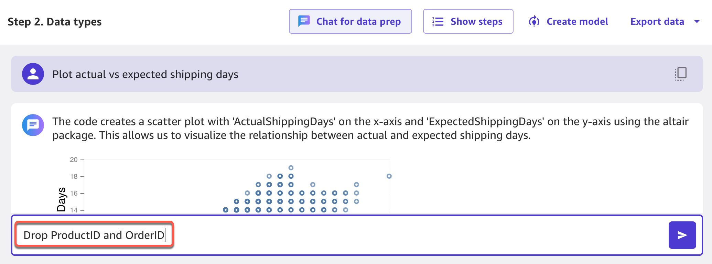
Task: Click the Create model cycle icon
Action: 534,21
